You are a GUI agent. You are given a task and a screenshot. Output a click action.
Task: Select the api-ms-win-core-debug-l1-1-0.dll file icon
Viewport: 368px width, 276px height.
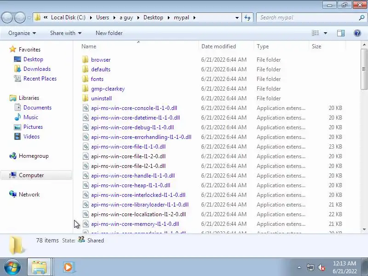pyautogui.click(x=86, y=127)
